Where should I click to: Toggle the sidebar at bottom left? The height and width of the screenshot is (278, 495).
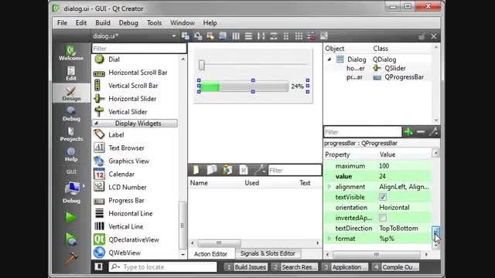[98, 266]
